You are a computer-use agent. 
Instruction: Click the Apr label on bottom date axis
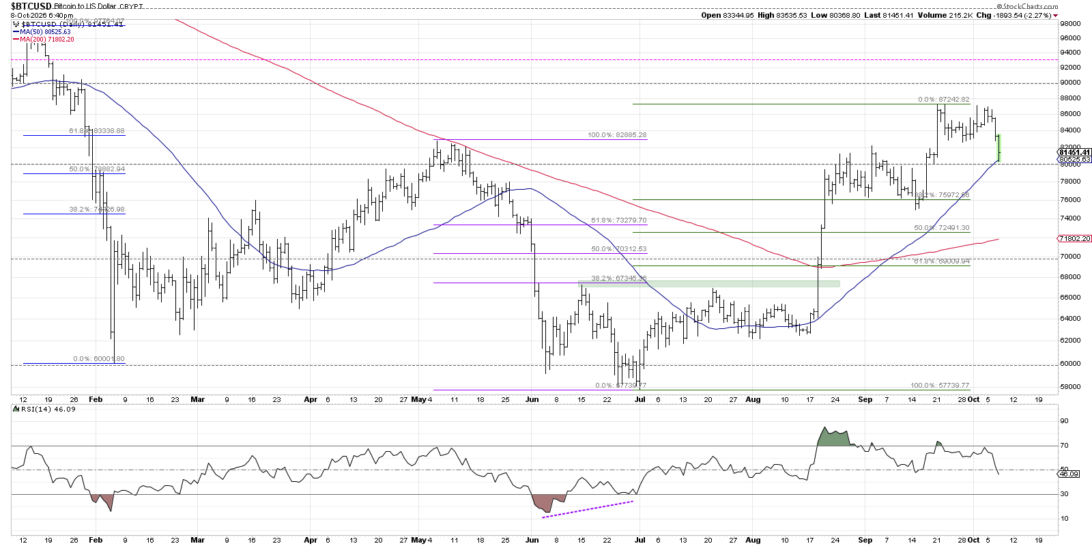[311, 540]
